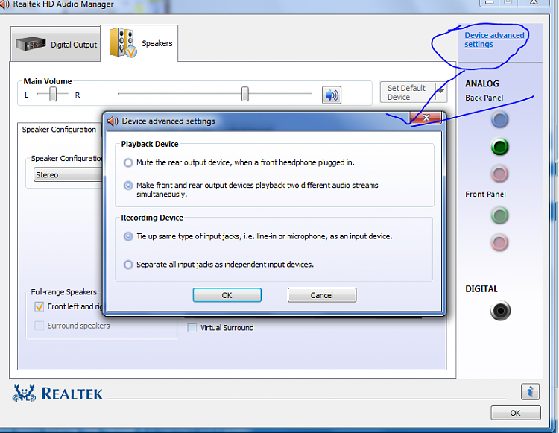Toggle the Surround speakers checkbox
559x433 pixels.
click(x=40, y=326)
